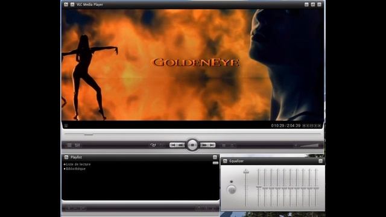Maximize the VLC Media Player window
This screenshot has height=217, width=386.
click(x=313, y=4)
